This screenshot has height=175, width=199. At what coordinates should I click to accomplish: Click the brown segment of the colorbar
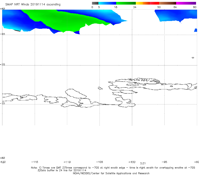pos(168,3)
